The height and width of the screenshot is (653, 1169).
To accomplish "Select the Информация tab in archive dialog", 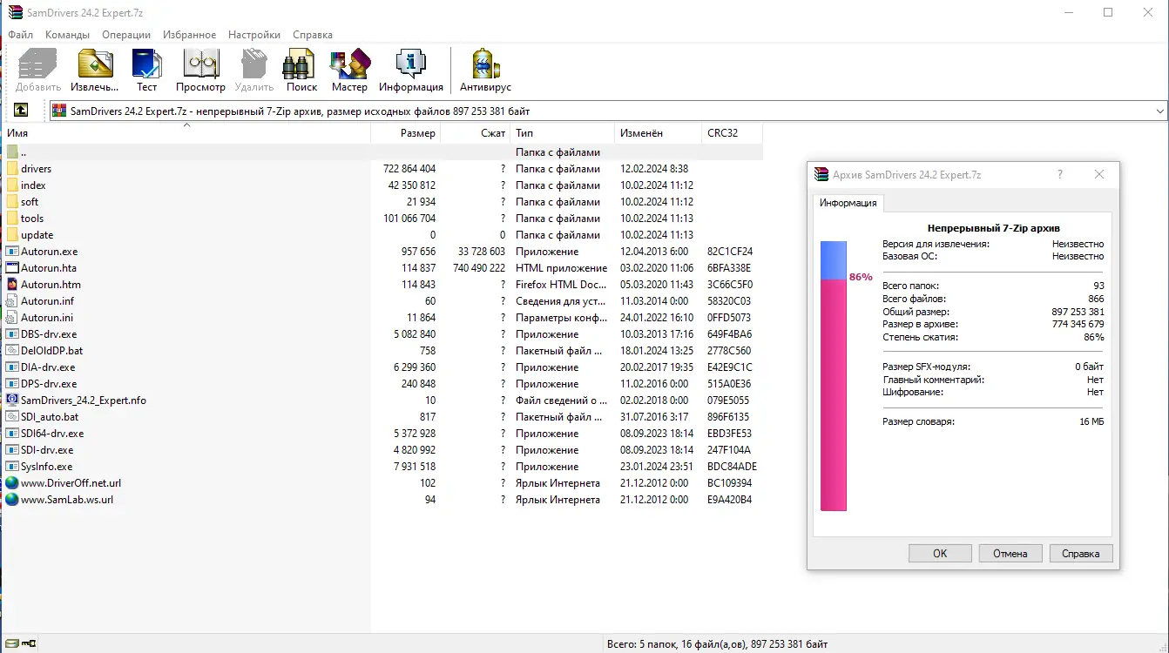I will (x=848, y=203).
